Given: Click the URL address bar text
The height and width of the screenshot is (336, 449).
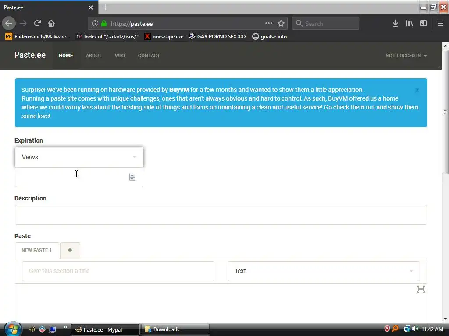Looking at the screenshot, I should click(x=132, y=24).
